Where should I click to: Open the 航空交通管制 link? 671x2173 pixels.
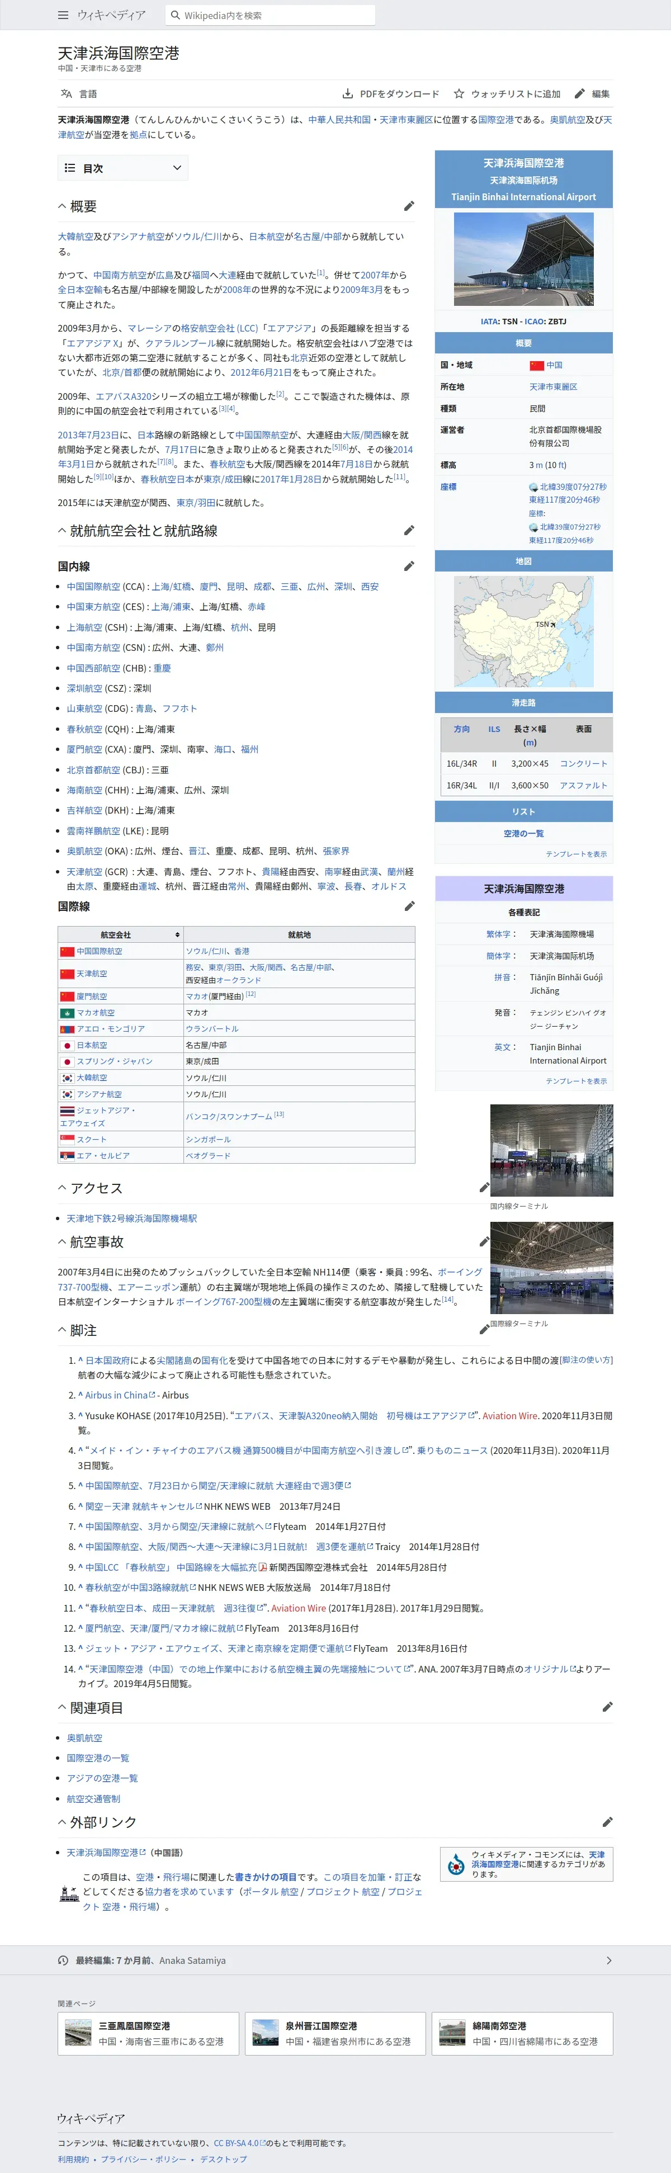pos(94,1798)
